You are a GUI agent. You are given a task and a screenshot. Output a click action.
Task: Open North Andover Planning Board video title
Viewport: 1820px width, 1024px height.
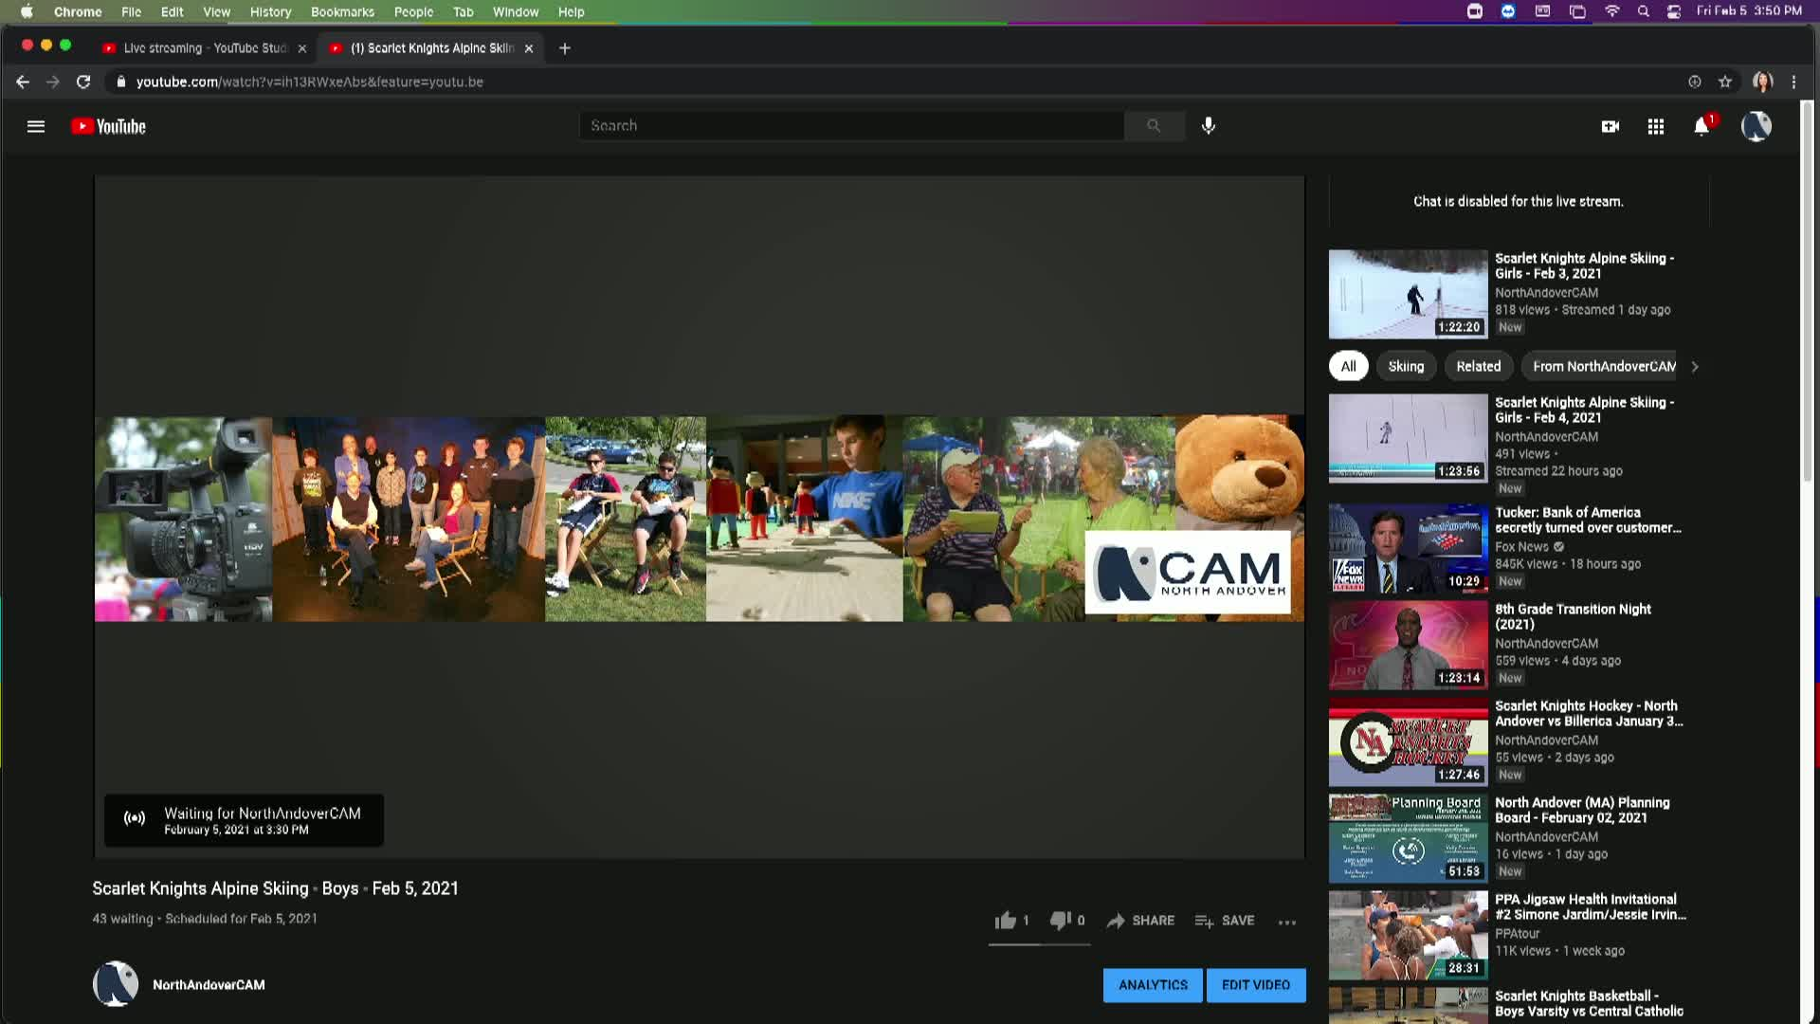1582,810
